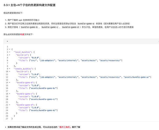Expand the triangle beside 如果你想详细了解此文件的生成过程

pyautogui.click(x=5, y=127)
